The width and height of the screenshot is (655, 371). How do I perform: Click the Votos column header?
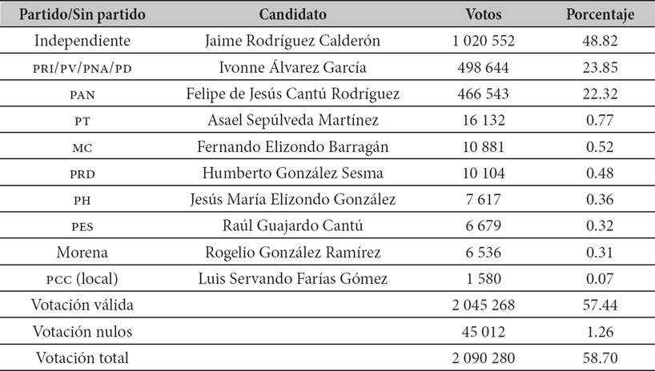click(x=484, y=15)
